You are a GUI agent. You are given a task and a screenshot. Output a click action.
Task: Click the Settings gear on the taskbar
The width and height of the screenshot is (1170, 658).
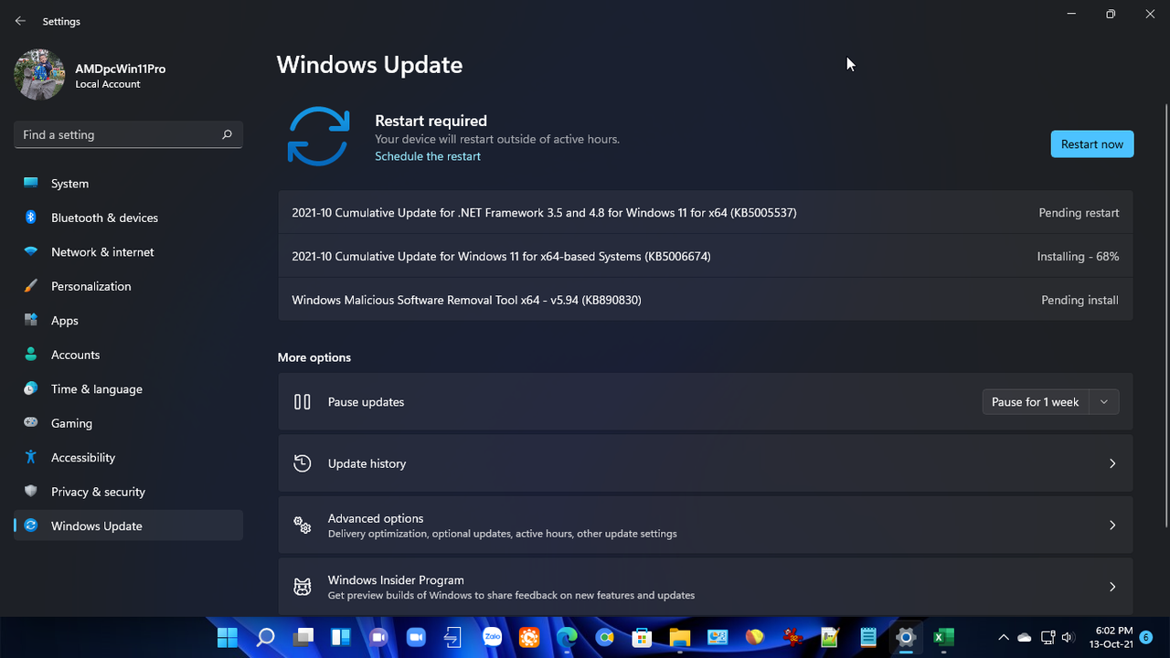(906, 637)
